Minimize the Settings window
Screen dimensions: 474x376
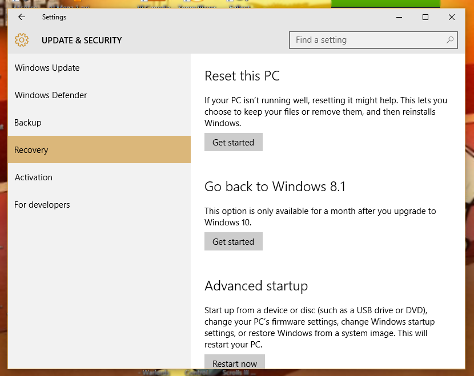399,17
